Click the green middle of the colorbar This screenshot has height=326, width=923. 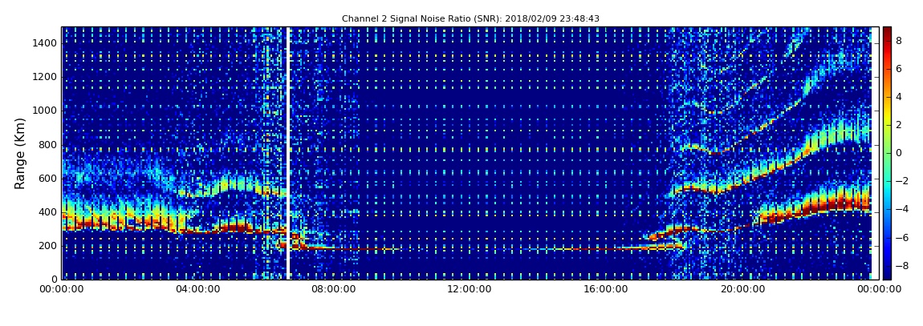pos(887,153)
